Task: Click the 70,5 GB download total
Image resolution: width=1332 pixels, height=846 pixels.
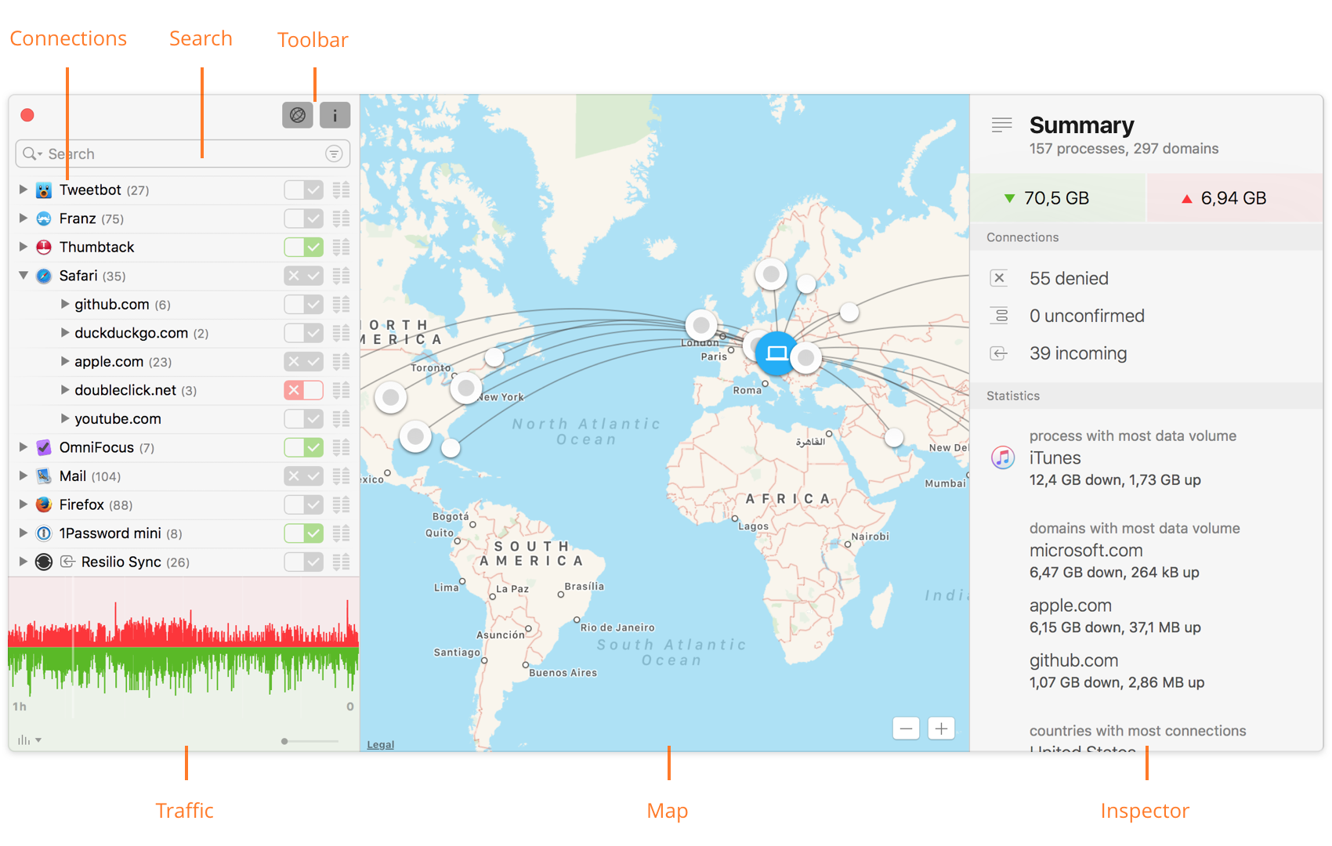Action: pos(1058,198)
